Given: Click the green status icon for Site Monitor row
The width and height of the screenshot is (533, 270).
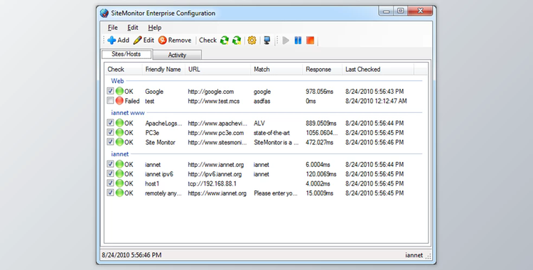Looking at the screenshot, I should (x=119, y=142).
